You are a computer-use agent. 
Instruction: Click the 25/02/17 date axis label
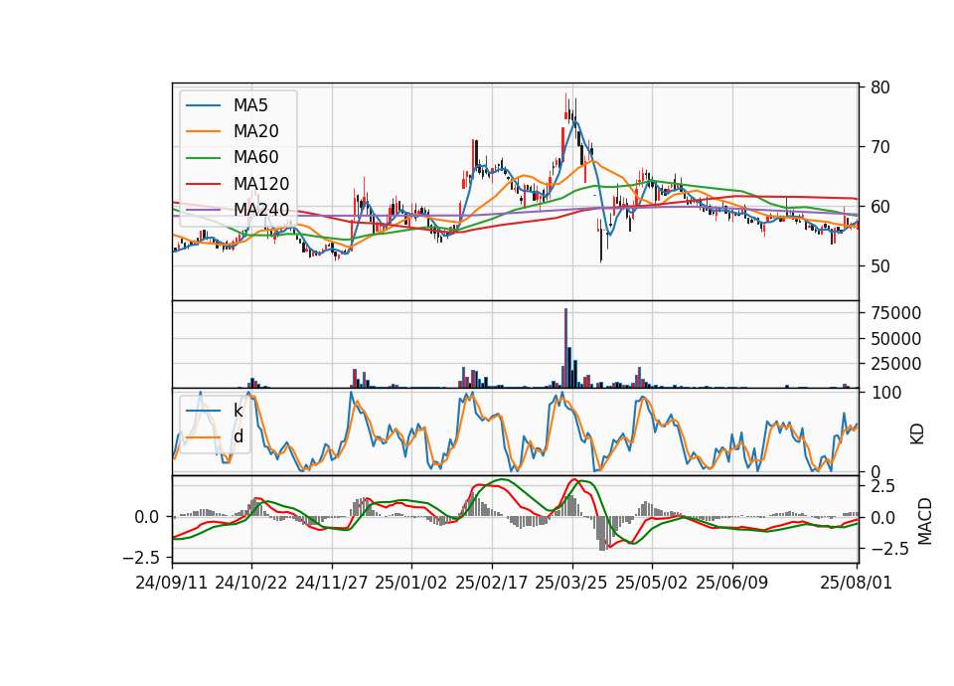pyautogui.click(x=492, y=583)
